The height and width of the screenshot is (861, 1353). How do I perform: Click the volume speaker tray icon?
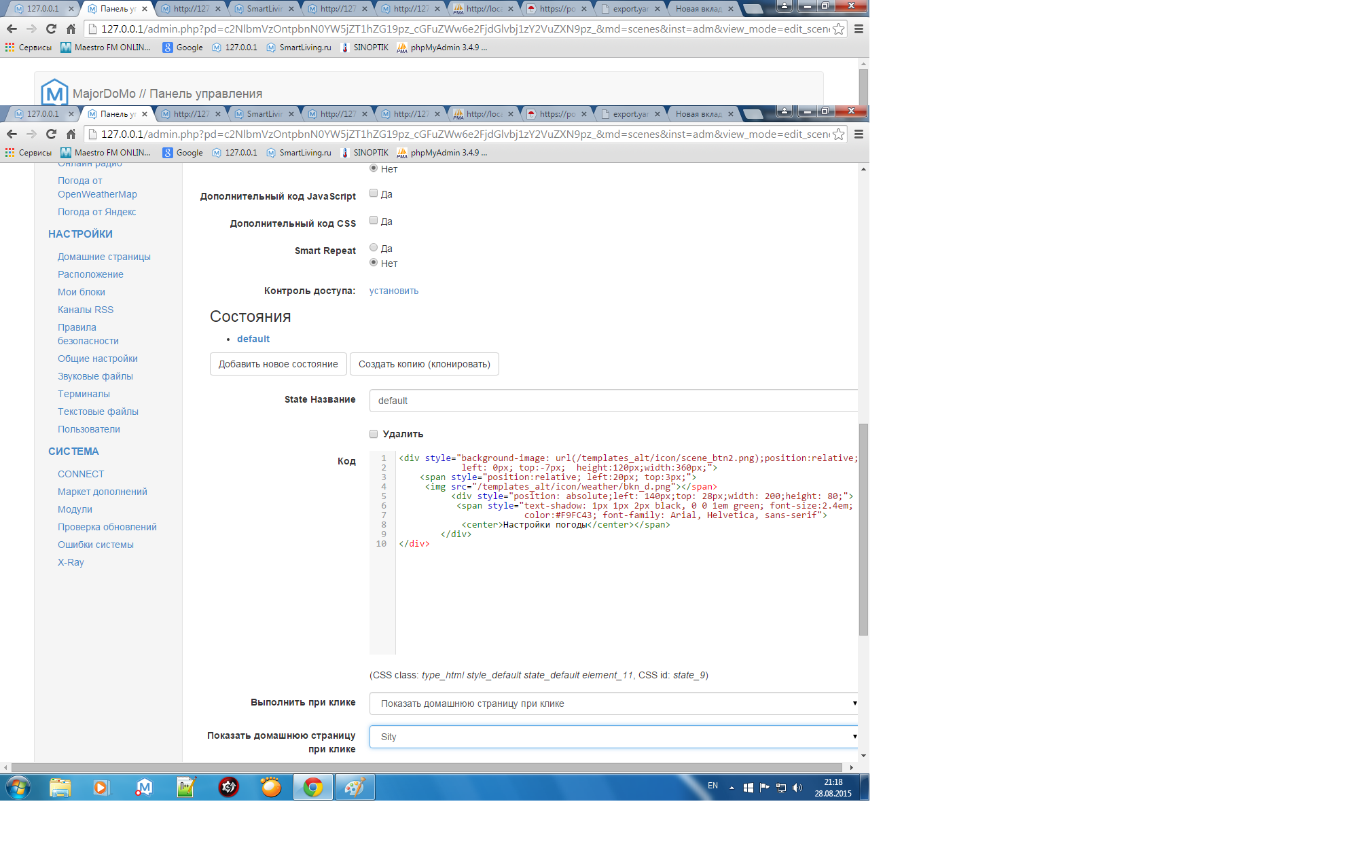coord(797,788)
